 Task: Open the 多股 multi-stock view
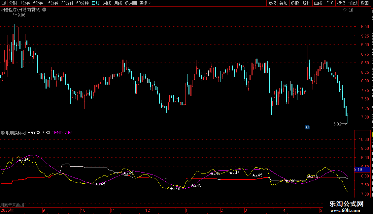pyautogui.click(x=295, y=3)
